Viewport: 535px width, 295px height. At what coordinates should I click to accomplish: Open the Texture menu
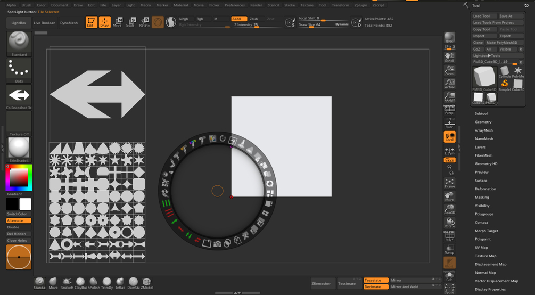tap(307, 5)
